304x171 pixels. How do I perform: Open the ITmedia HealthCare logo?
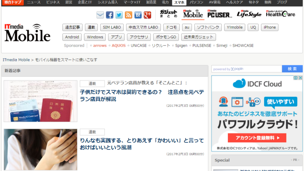tap(280, 14)
